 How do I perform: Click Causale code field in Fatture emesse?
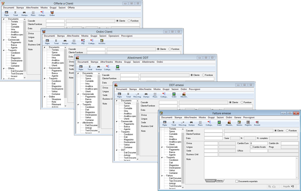click(x=213, y=131)
